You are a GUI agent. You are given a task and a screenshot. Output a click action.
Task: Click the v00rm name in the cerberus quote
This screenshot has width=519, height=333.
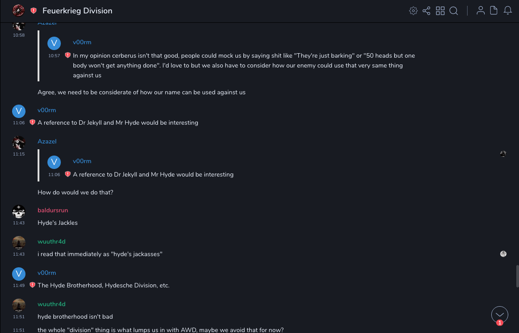pyautogui.click(x=82, y=42)
